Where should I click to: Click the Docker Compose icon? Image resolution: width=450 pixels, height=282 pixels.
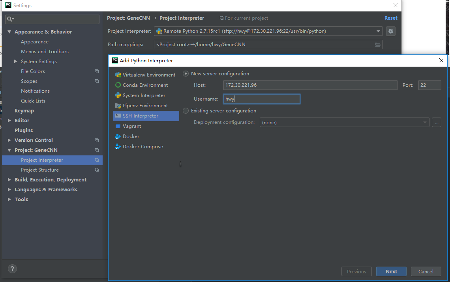(x=118, y=147)
